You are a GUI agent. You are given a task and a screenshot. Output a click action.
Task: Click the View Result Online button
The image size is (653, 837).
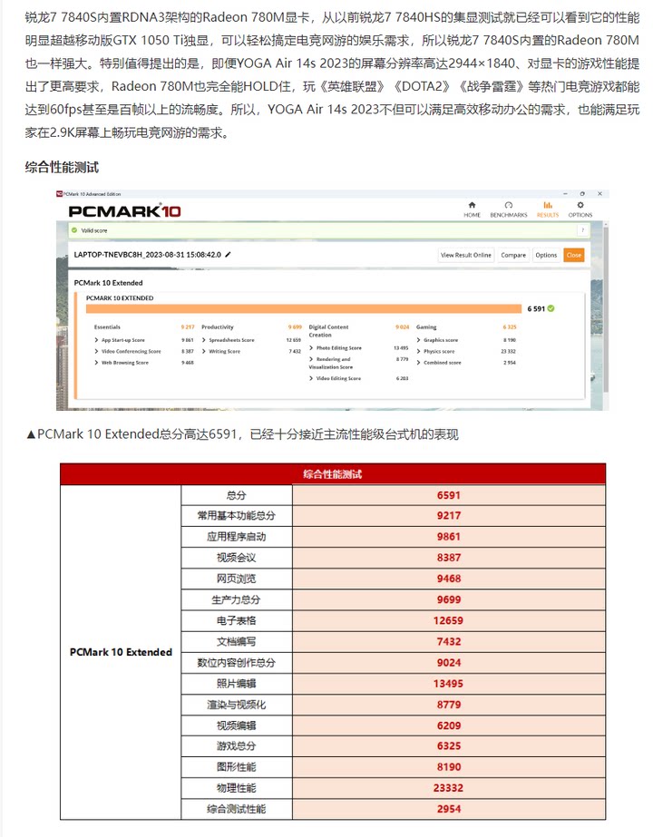coord(465,255)
